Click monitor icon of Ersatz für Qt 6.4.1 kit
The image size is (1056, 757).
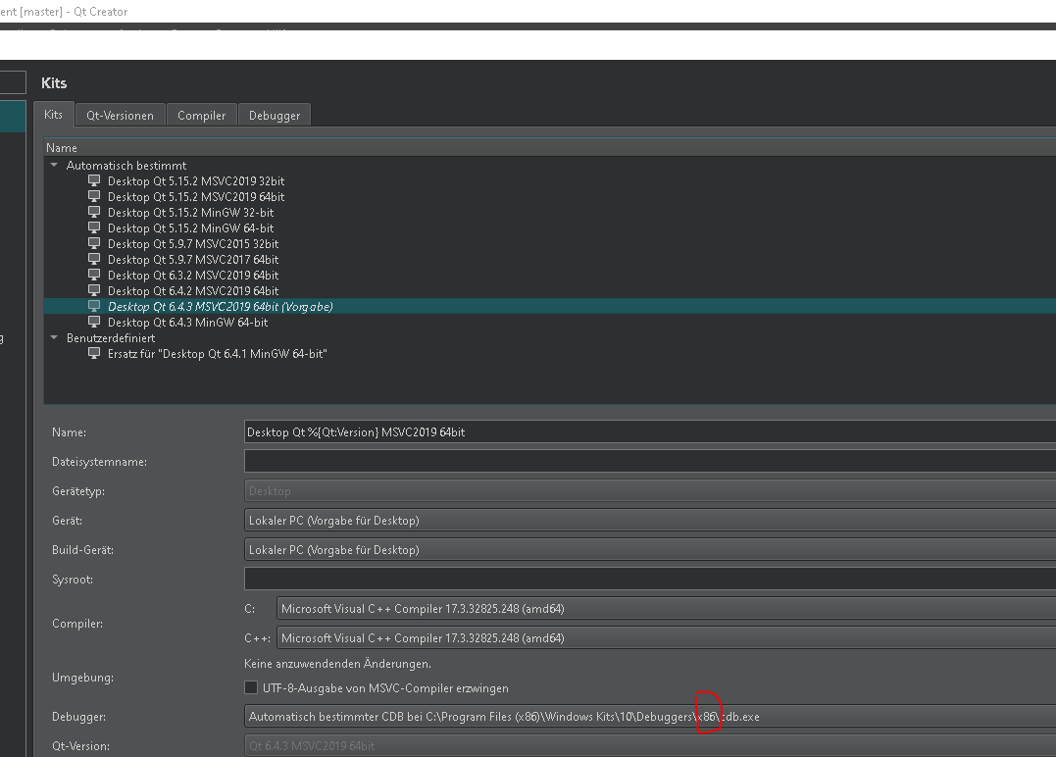tap(94, 353)
